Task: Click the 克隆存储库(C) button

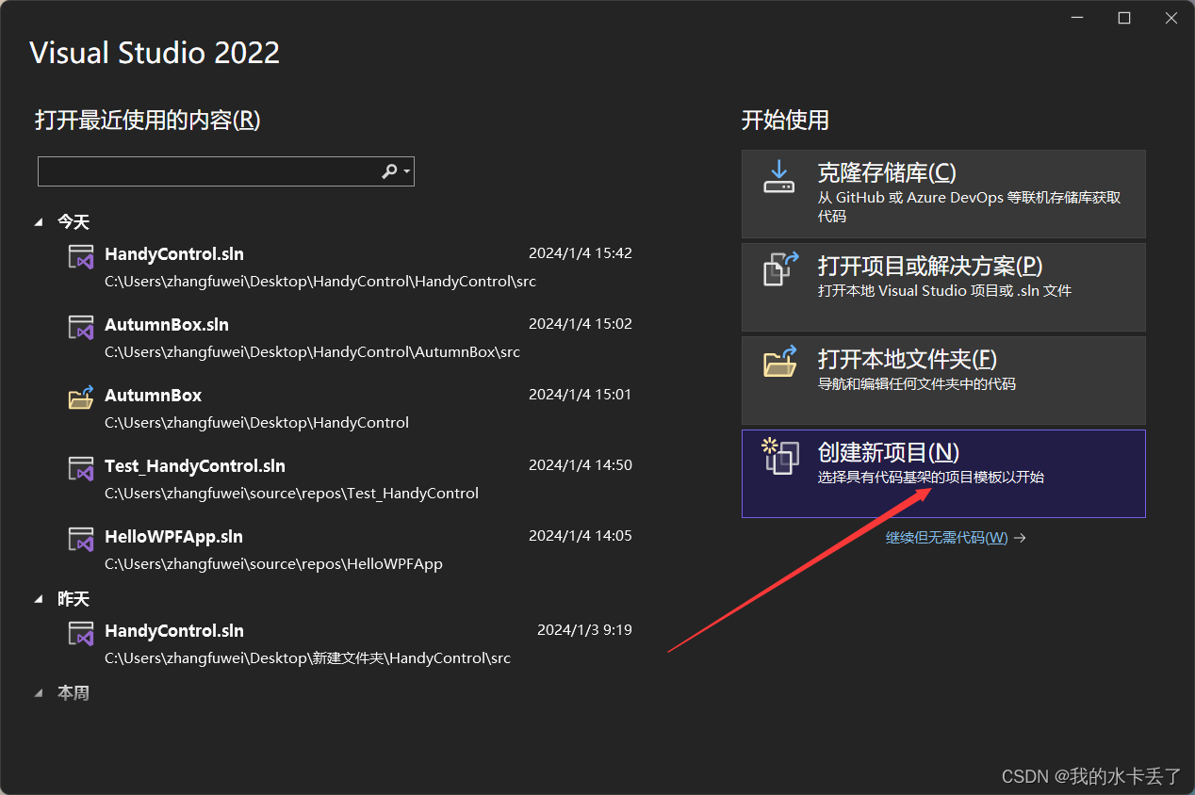Action: [x=943, y=194]
